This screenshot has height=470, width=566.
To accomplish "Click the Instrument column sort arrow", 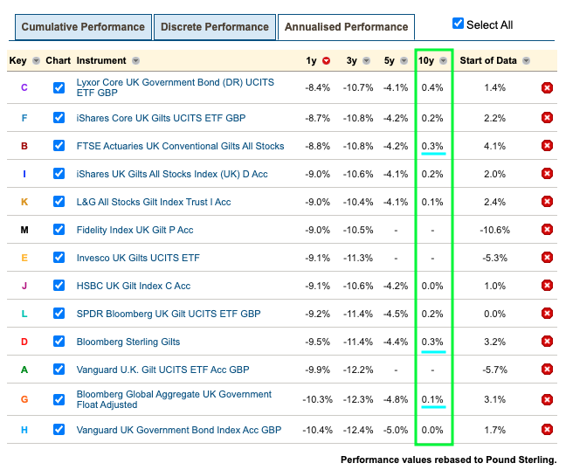I will point(136,61).
